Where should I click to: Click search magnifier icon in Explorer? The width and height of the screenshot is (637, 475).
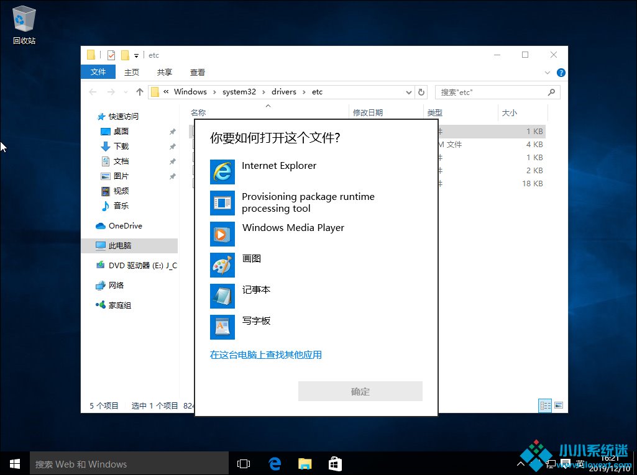point(551,92)
